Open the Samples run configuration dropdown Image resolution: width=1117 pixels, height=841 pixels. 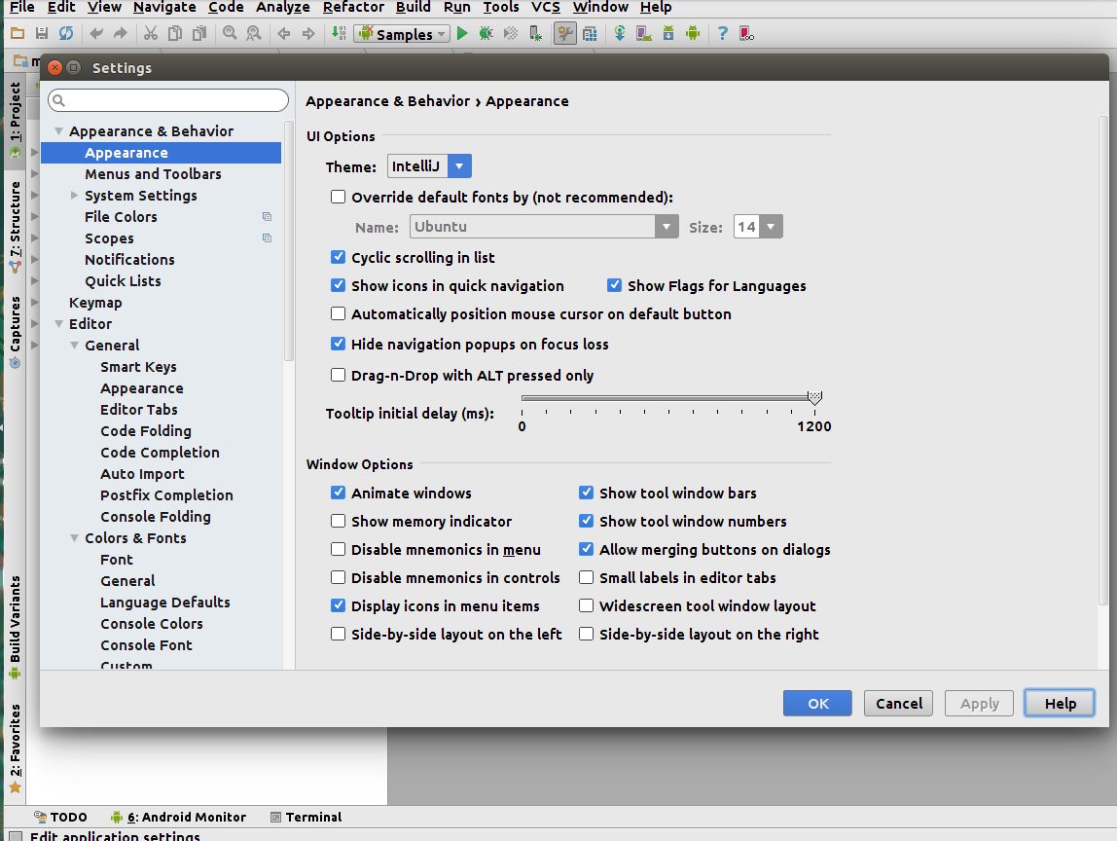[402, 33]
